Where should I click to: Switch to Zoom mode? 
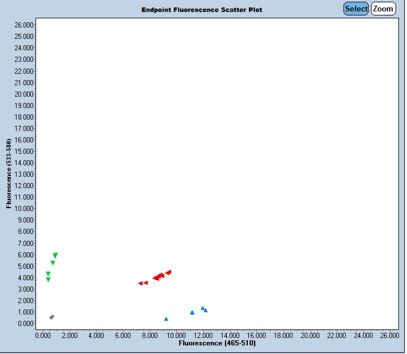point(383,9)
